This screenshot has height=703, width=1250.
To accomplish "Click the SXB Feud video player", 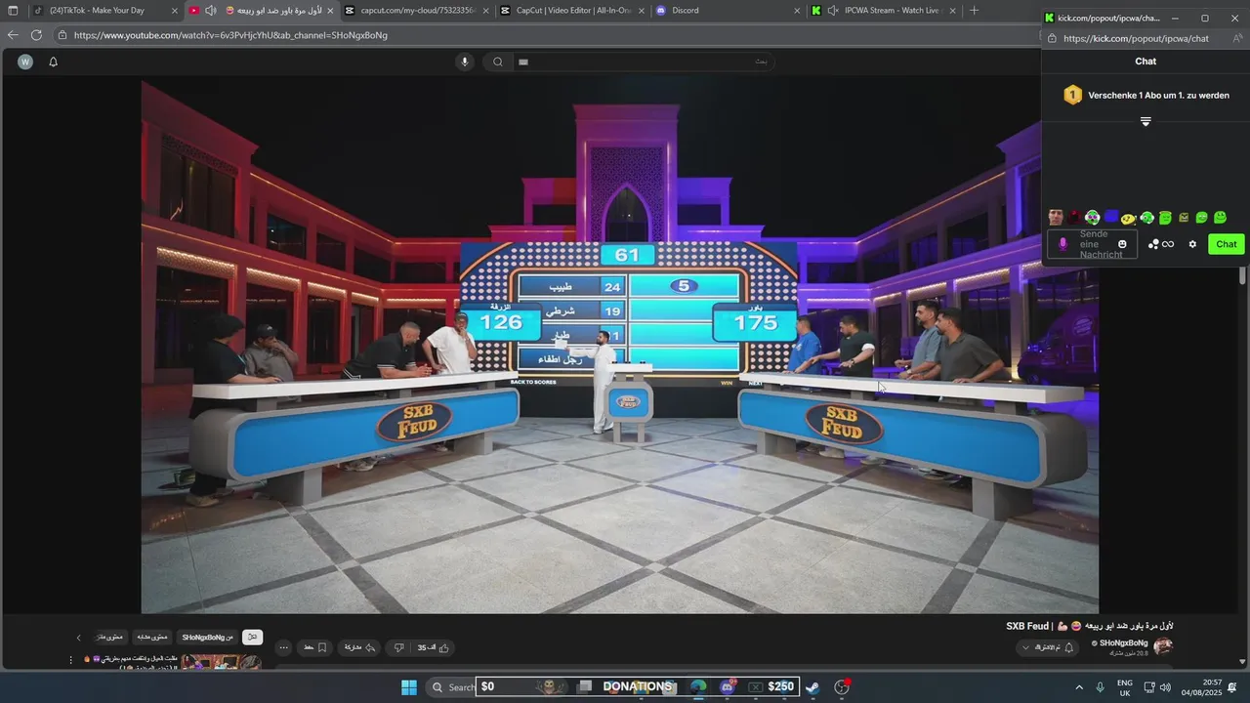I will pos(620,346).
